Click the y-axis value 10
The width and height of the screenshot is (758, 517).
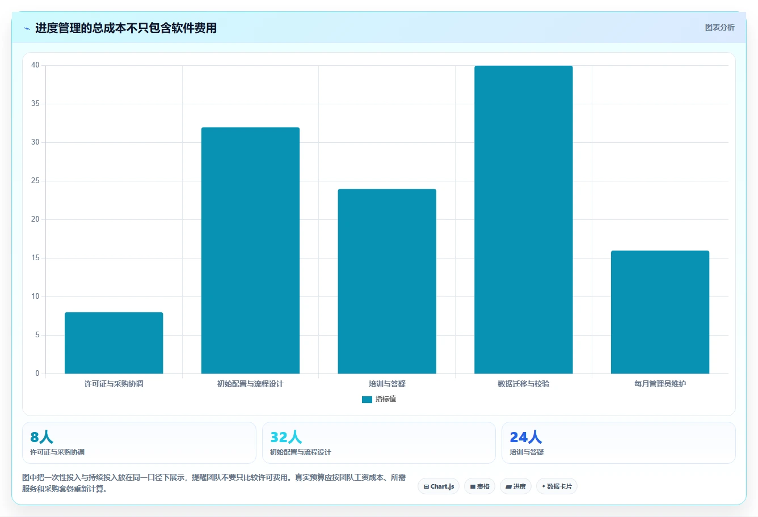(x=35, y=296)
